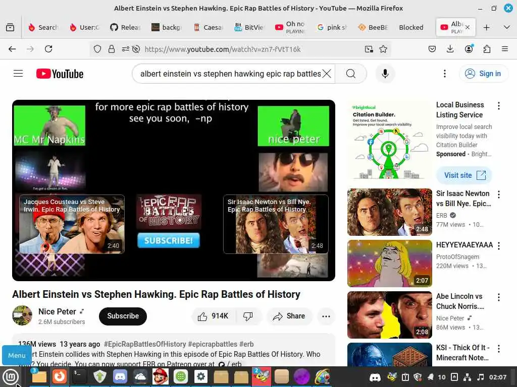The image size is (517, 387).
Task: Open the Firefox application menu
Action: point(504,49)
